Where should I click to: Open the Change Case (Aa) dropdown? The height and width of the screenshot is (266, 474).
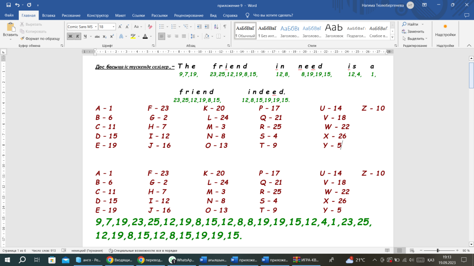138,27
